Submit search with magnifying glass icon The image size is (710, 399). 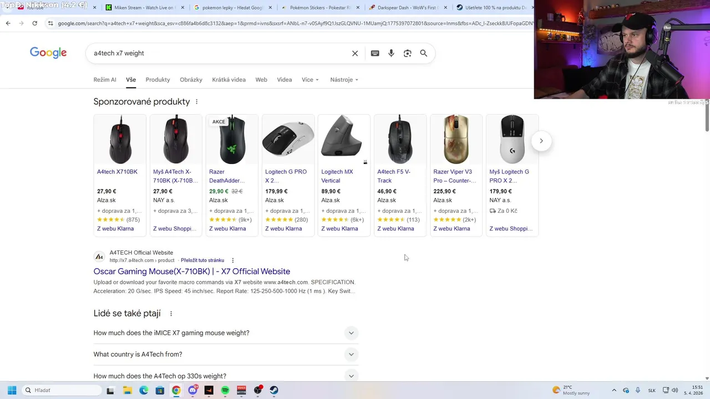(x=424, y=53)
